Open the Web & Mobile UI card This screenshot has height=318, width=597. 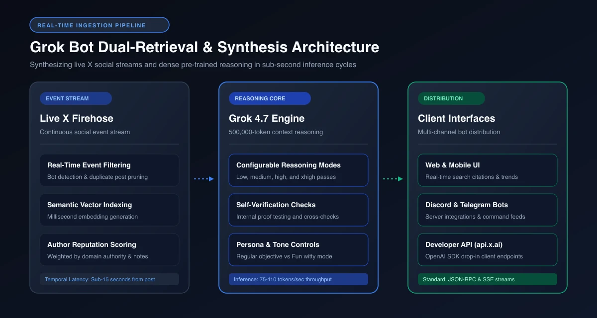tap(488, 170)
